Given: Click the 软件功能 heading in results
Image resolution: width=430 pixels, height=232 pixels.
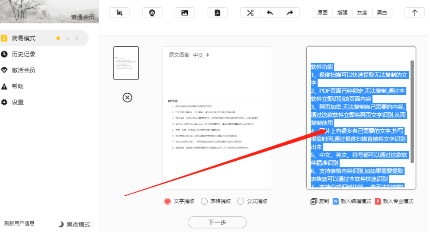Looking at the screenshot, I should tap(322, 67).
